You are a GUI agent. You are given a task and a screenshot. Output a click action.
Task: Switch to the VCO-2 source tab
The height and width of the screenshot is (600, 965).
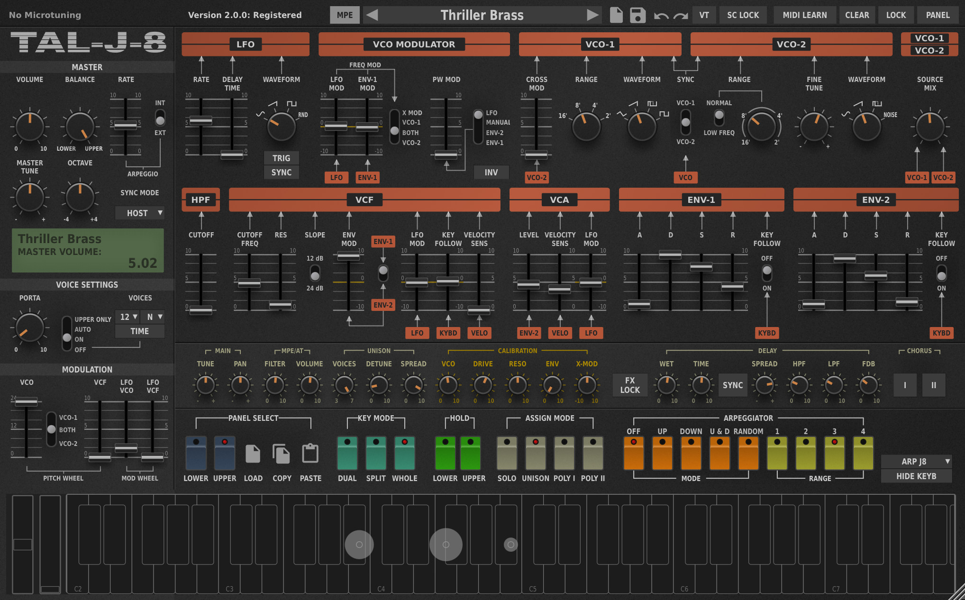(x=929, y=50)
